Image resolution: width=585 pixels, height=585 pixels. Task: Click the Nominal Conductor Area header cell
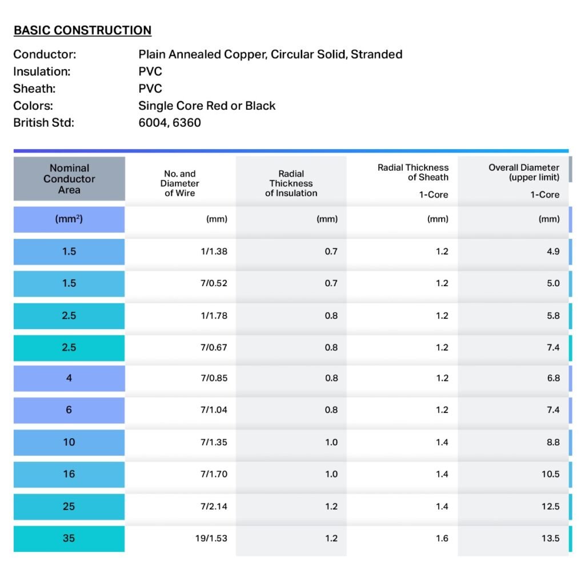[x=69, y=179]
